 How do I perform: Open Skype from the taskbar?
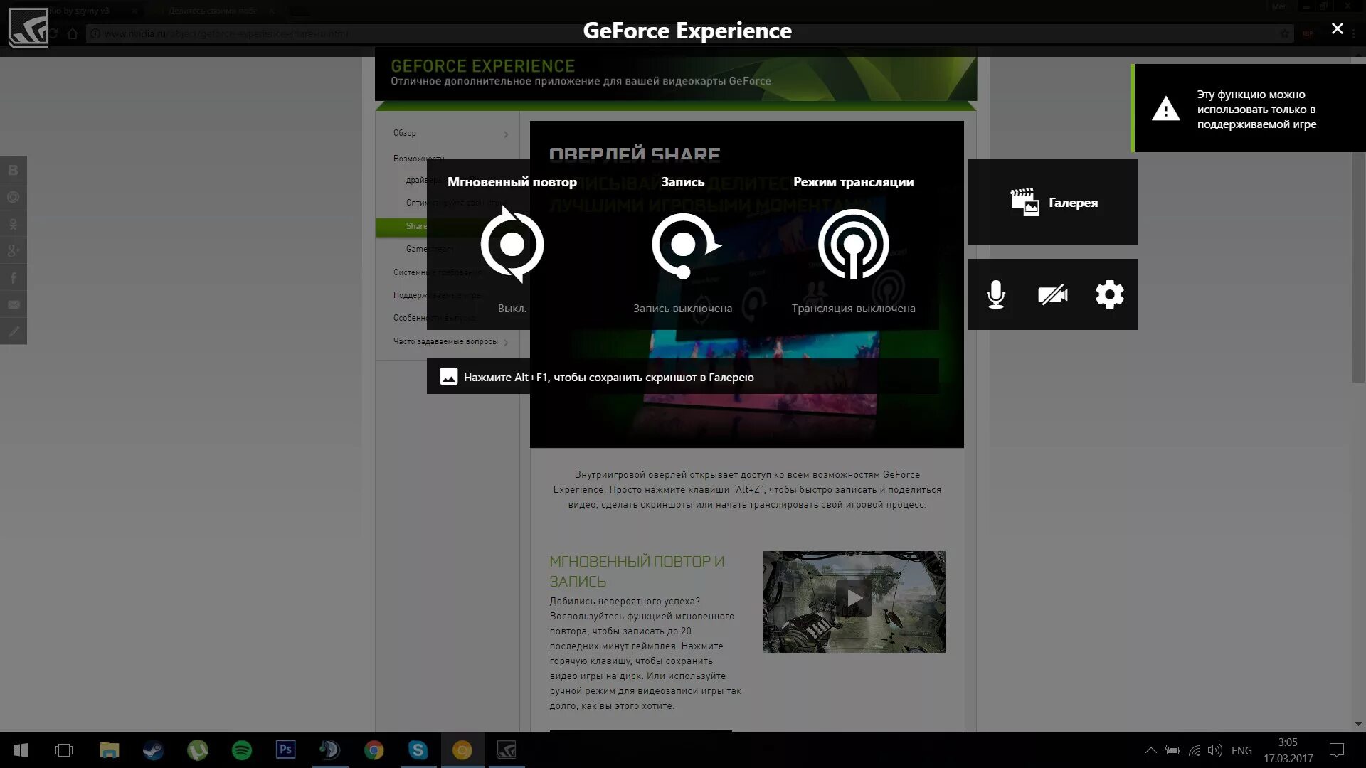click(418, 750)
